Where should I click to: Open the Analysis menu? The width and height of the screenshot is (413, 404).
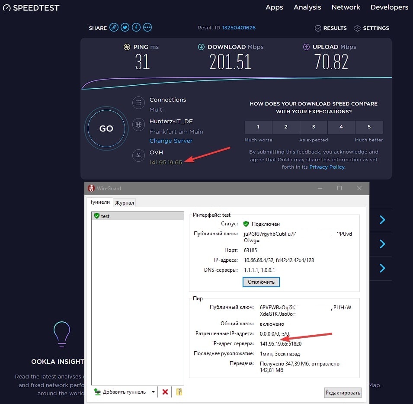click(x=307, y=7)
